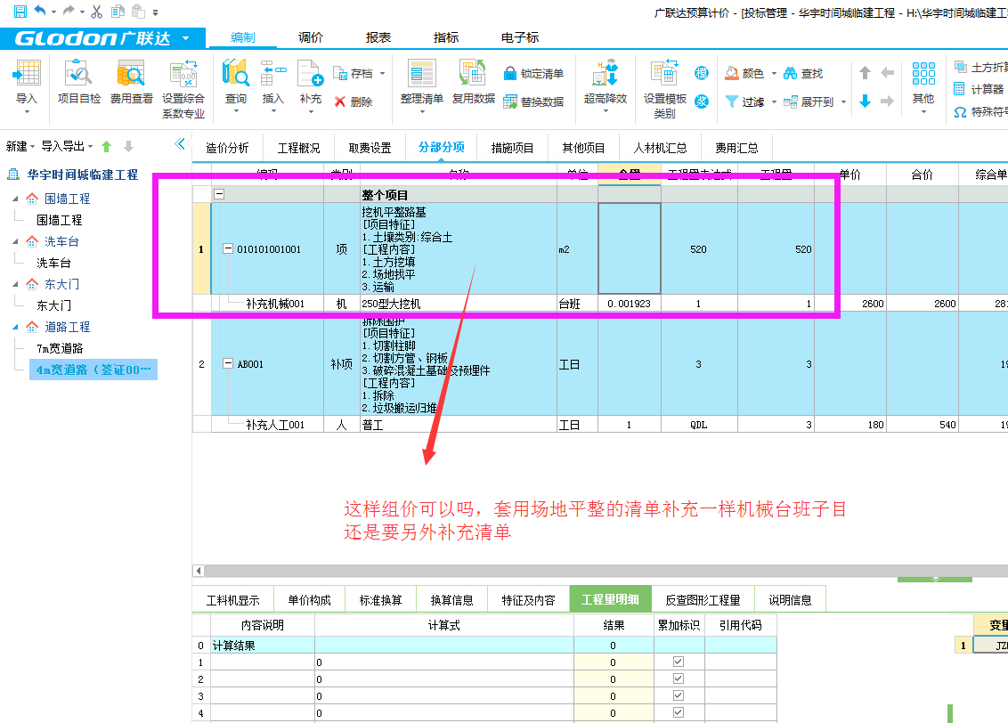Image resolution: width=1008 pixels, height=723 pixels.
Task: Click the 250型大挖机 name cell
Action: (x=459, y=304)
